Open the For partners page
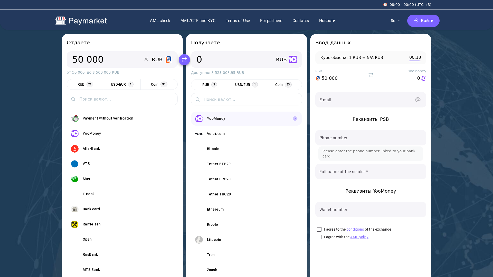The image size is (493, 277). point(271,21)
